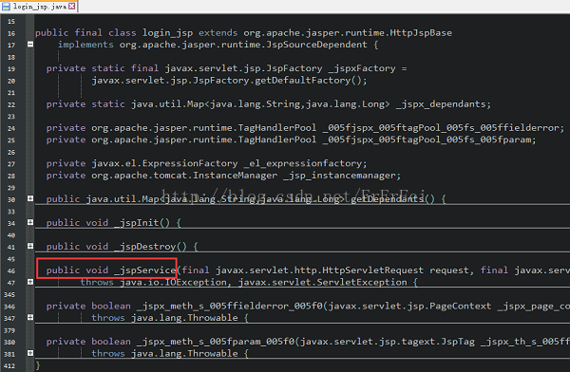
Task: Click line number 16 in the gutter
Action: coord(11,33)
